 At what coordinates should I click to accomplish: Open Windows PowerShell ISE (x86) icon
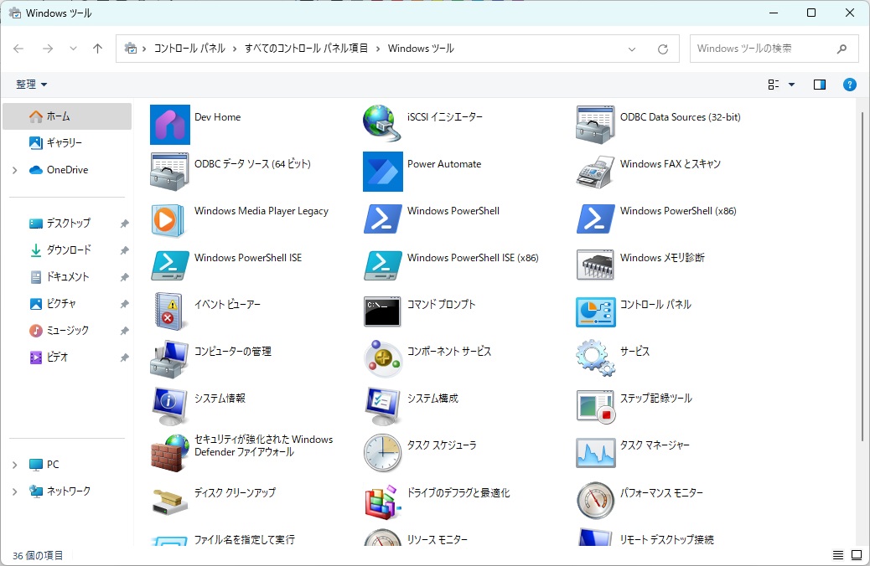383,265
